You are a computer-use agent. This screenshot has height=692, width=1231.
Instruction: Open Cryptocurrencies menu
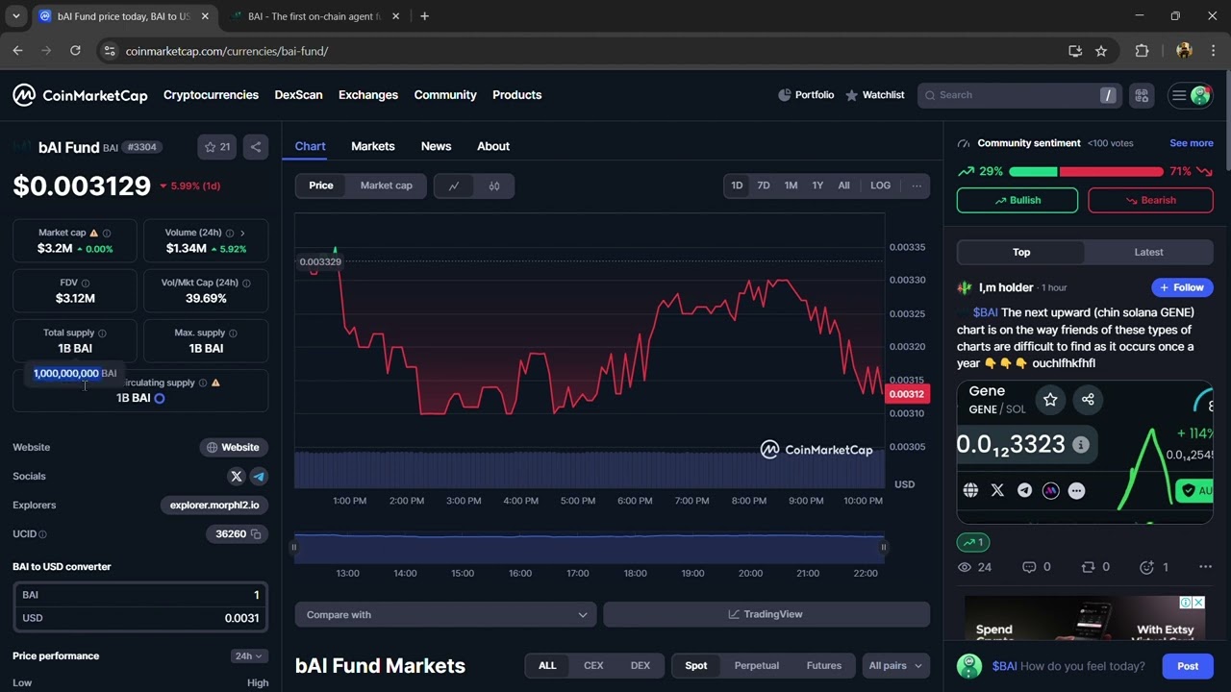click(211, 95)
